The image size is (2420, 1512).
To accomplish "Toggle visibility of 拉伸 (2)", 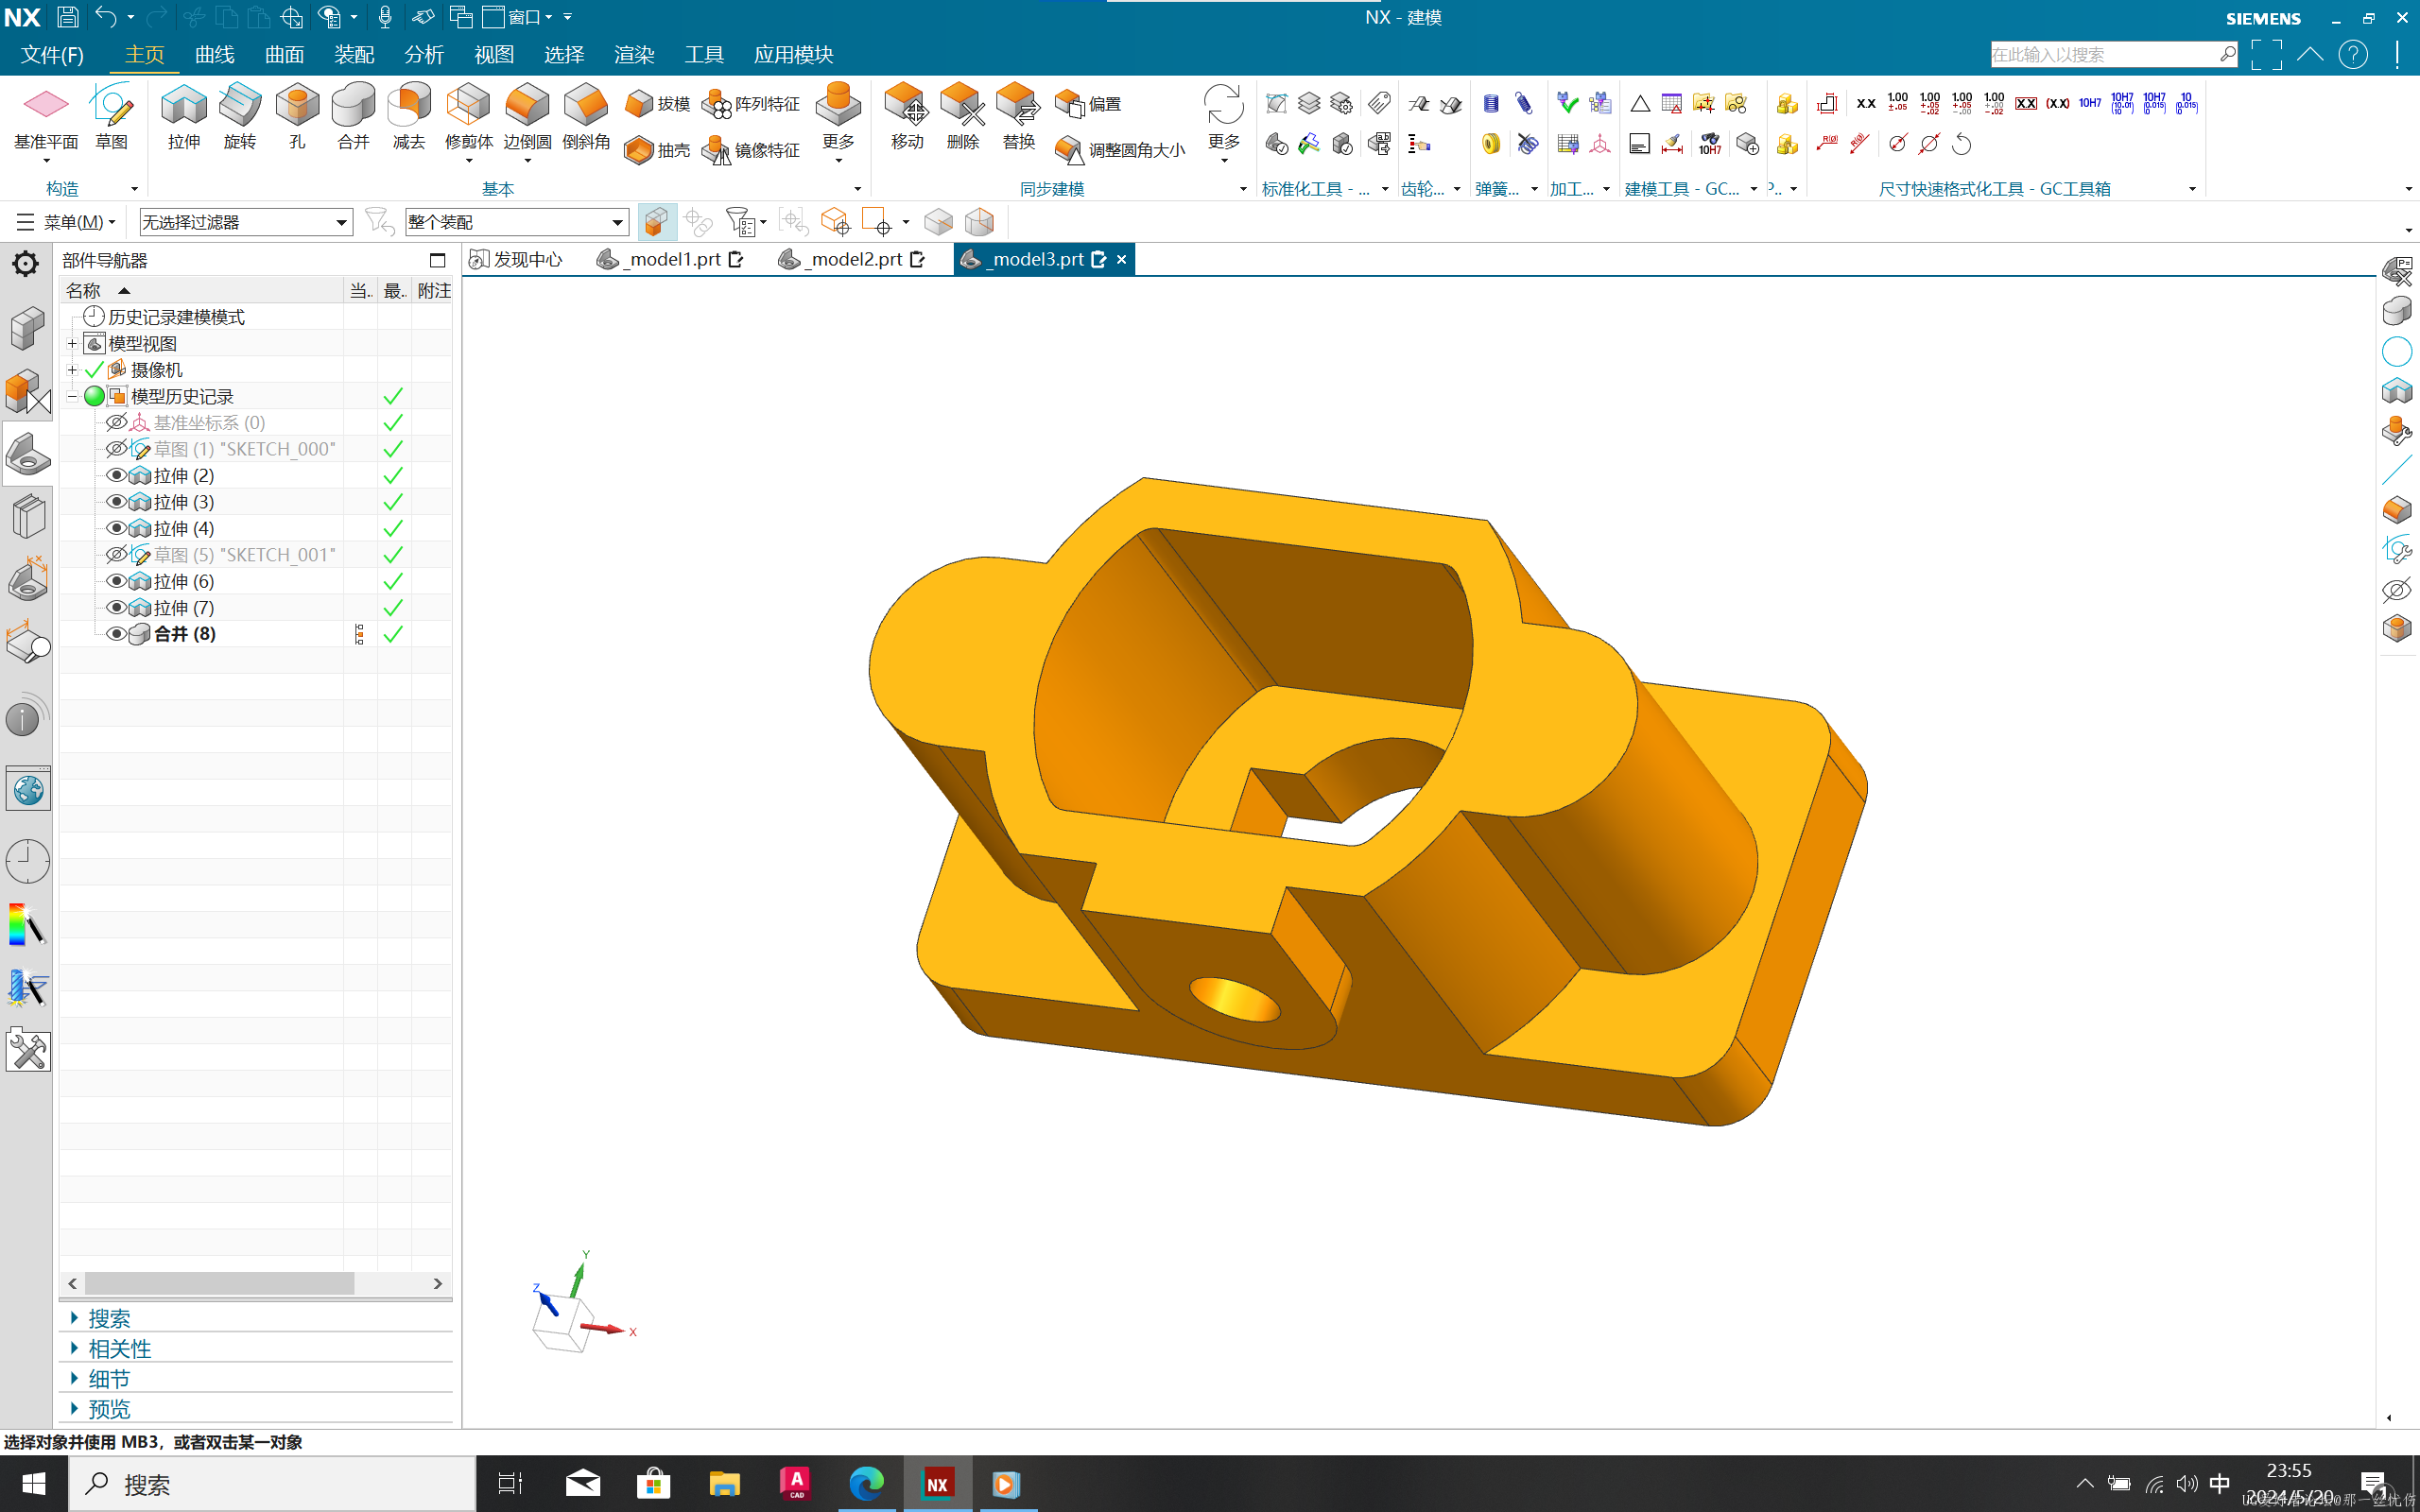I will (116, 475).
